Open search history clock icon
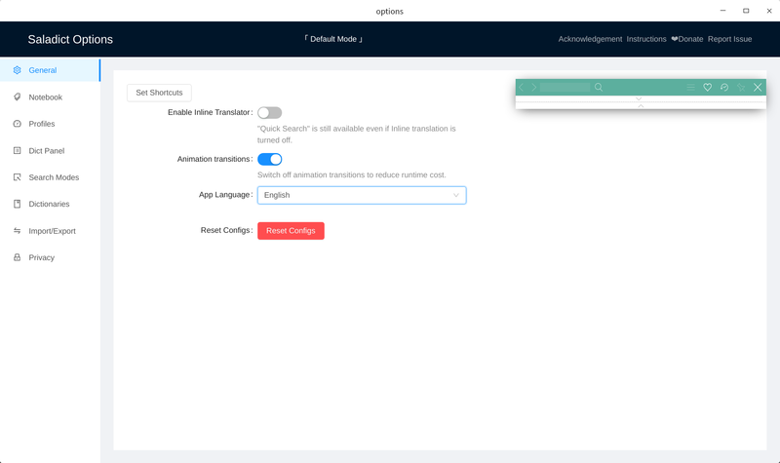 [x=724, y=88]
